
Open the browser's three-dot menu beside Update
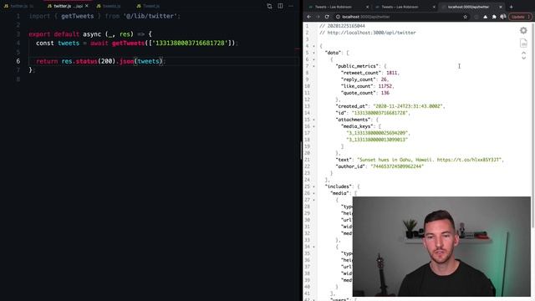click(x=529, y=17)
